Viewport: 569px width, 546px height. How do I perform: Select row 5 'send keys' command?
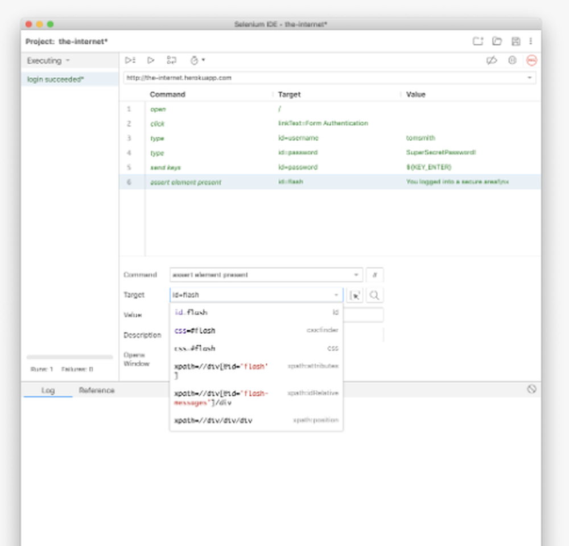click(330, 167)
